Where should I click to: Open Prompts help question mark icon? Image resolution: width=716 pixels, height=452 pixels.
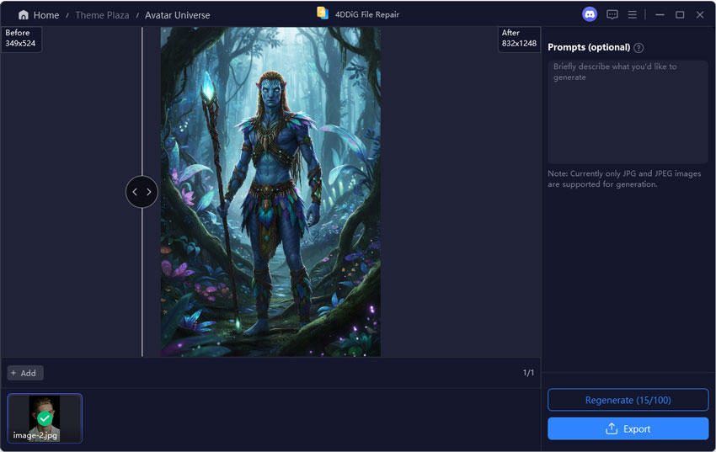click(x=639, y=47)
